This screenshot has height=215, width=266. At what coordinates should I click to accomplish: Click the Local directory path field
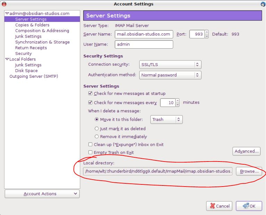click(x=158, y=171)
